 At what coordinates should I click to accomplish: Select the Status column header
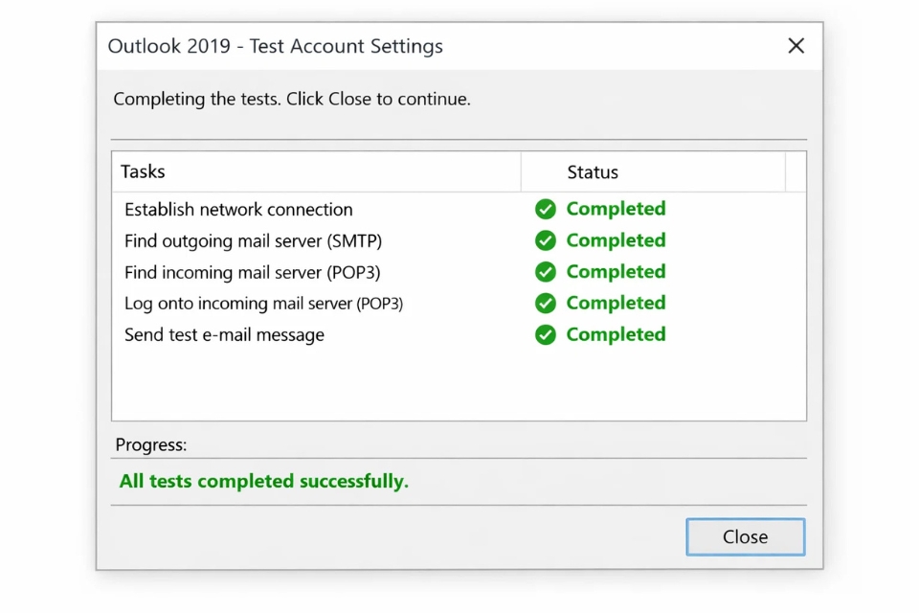pos(592,171)
